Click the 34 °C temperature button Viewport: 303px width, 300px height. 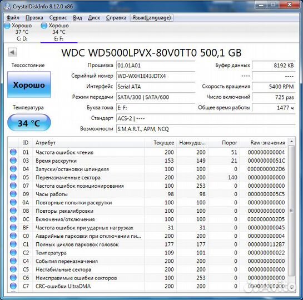29,123
